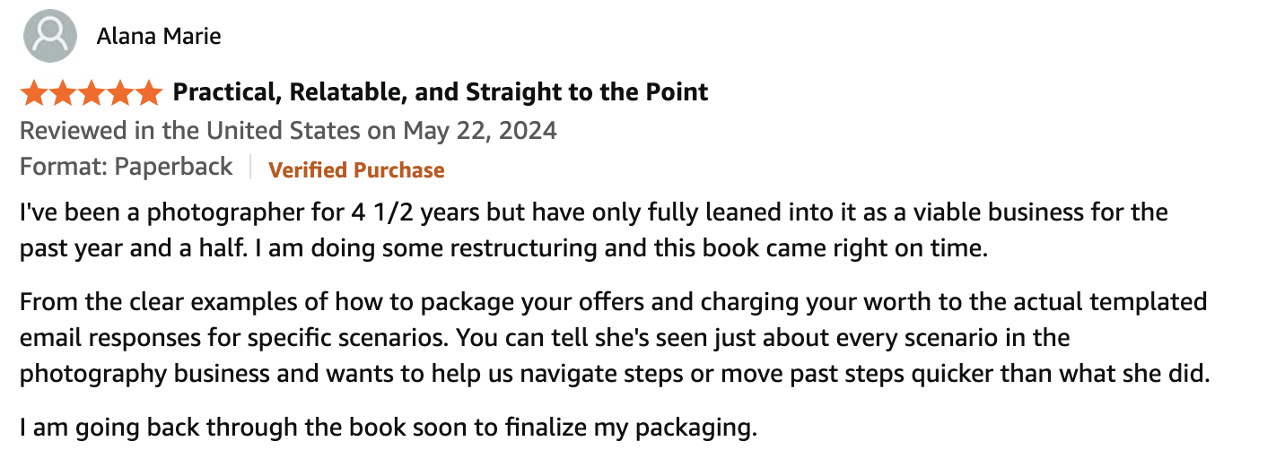Image resolution: width=1276 pixels, height=450 pixels.
Task: Click 'May 22, 2024' in the review date
Action: click(480, 131)
